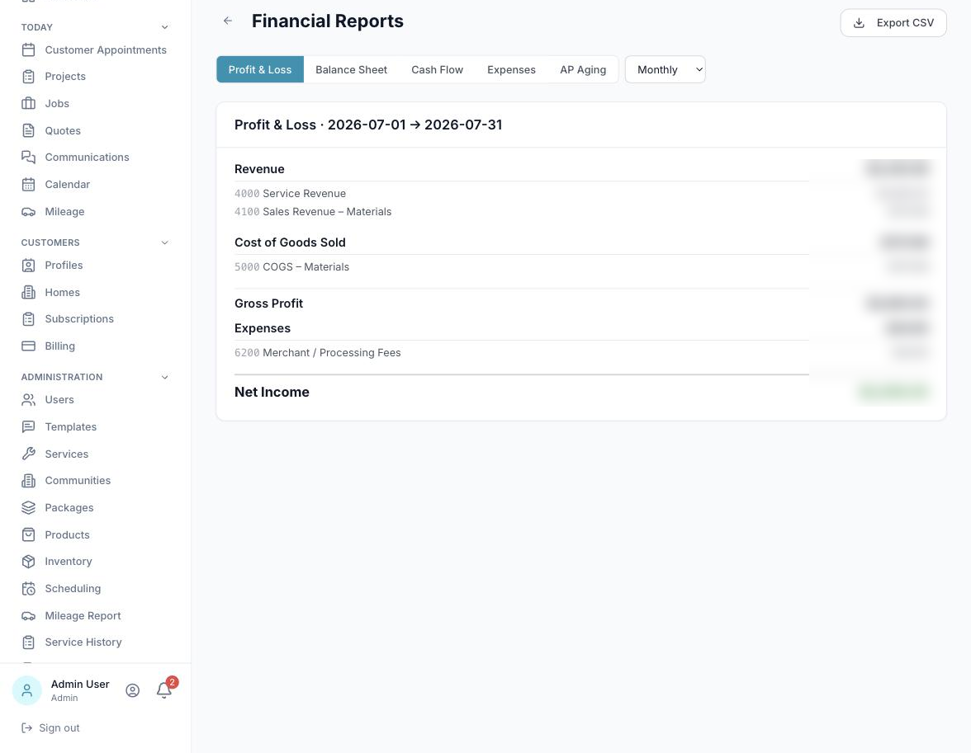Open the Service History link
The height and width of the screenshot is (753, 971).
tap(83, 642)
